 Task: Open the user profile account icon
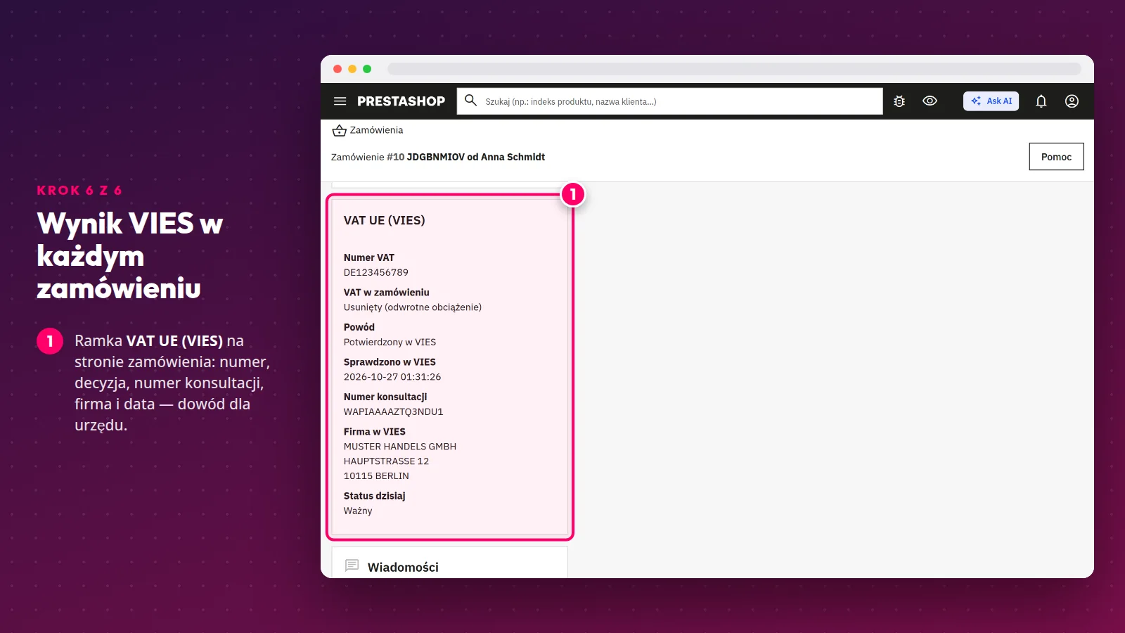click(1072, 101)
